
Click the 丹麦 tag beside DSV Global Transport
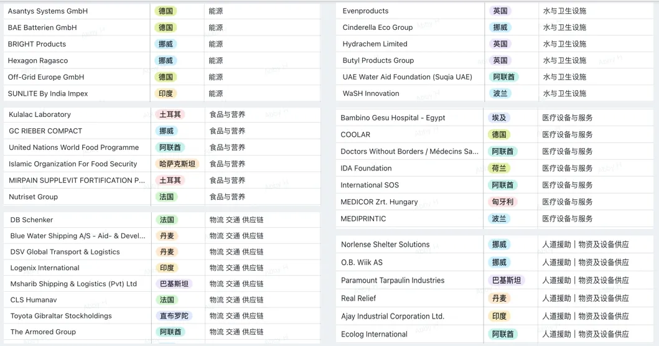pyautogui.click(x=167, y=252)
